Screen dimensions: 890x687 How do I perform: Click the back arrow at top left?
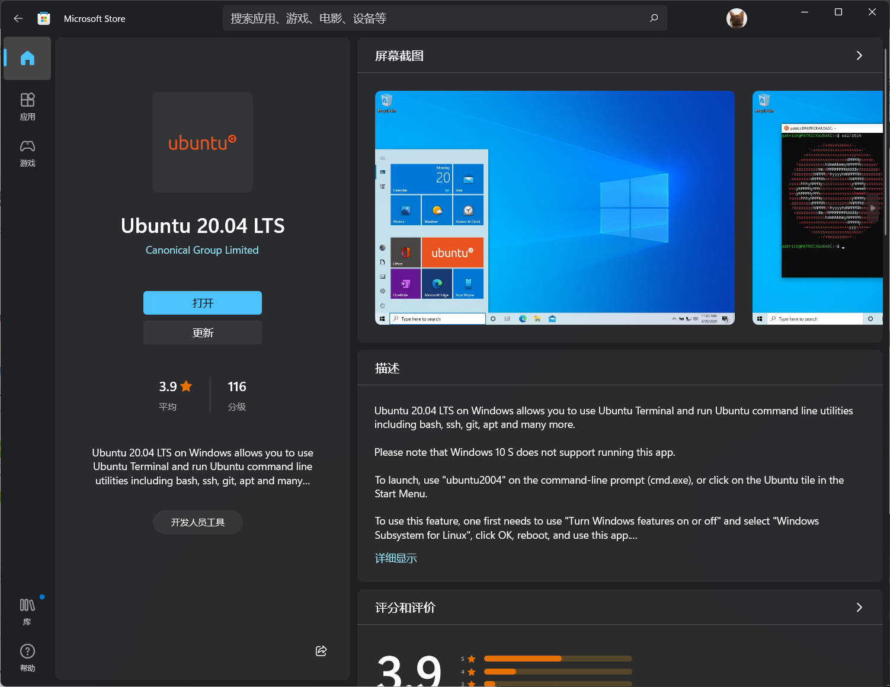(18, 18)
